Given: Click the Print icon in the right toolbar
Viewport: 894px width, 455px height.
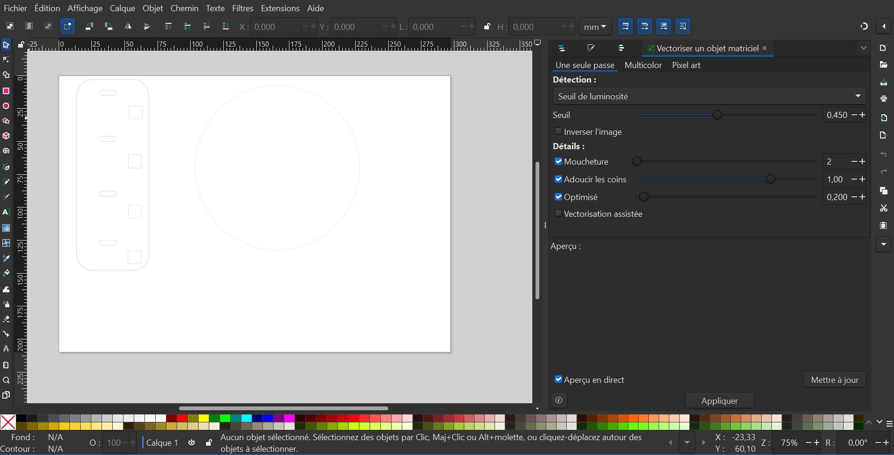Looking at the screenshot, I should 883,99.
